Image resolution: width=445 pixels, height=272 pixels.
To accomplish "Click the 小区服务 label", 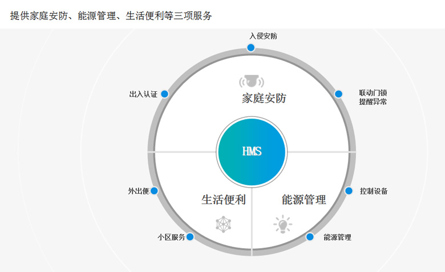I will 171,237.
